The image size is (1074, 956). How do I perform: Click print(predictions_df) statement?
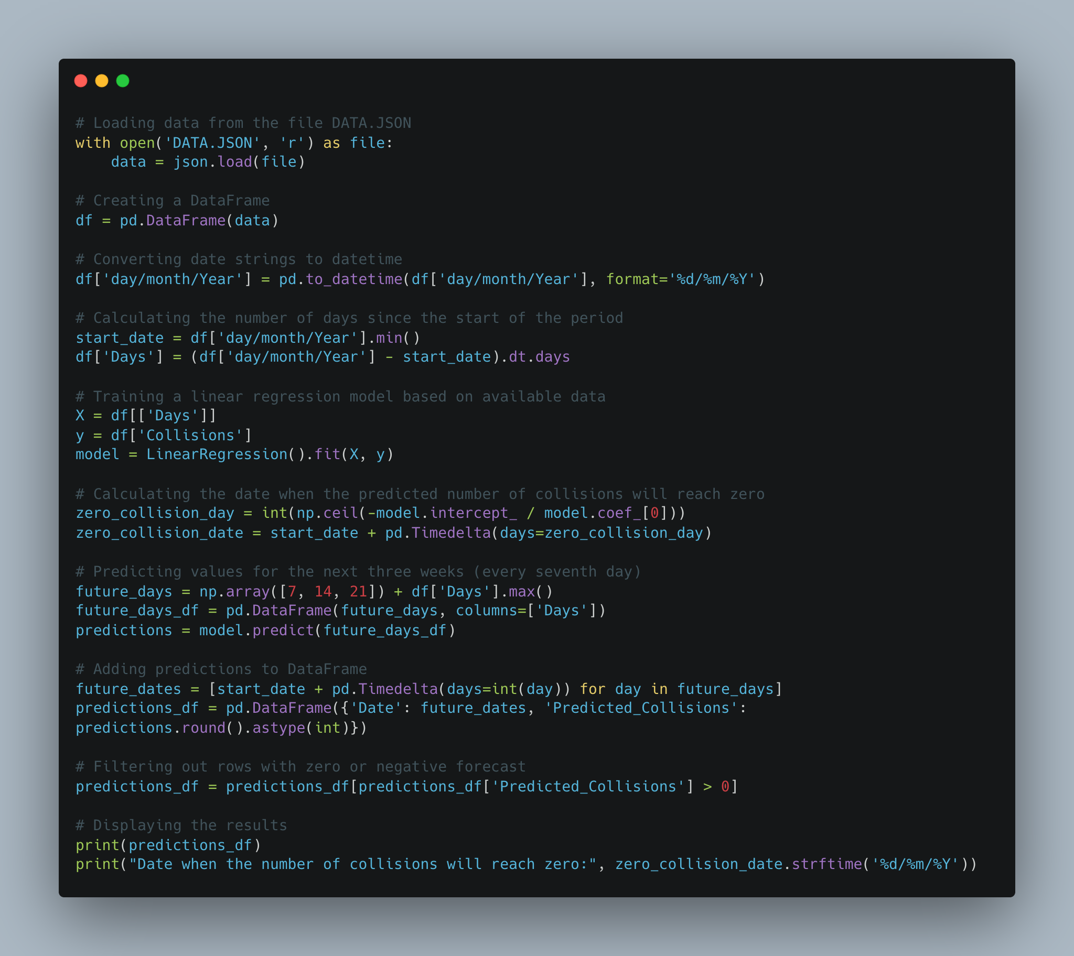(168, 845)
